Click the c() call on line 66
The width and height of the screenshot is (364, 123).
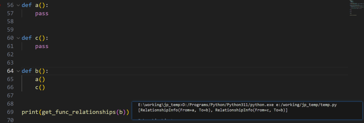40,87
